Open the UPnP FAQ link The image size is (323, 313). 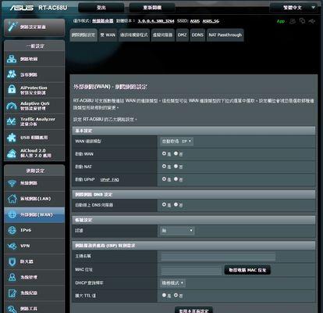coord(110,180)
